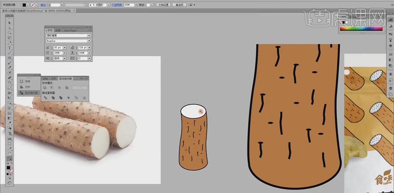Choose the Zoom magnifier tool

[x=10, y=158]
